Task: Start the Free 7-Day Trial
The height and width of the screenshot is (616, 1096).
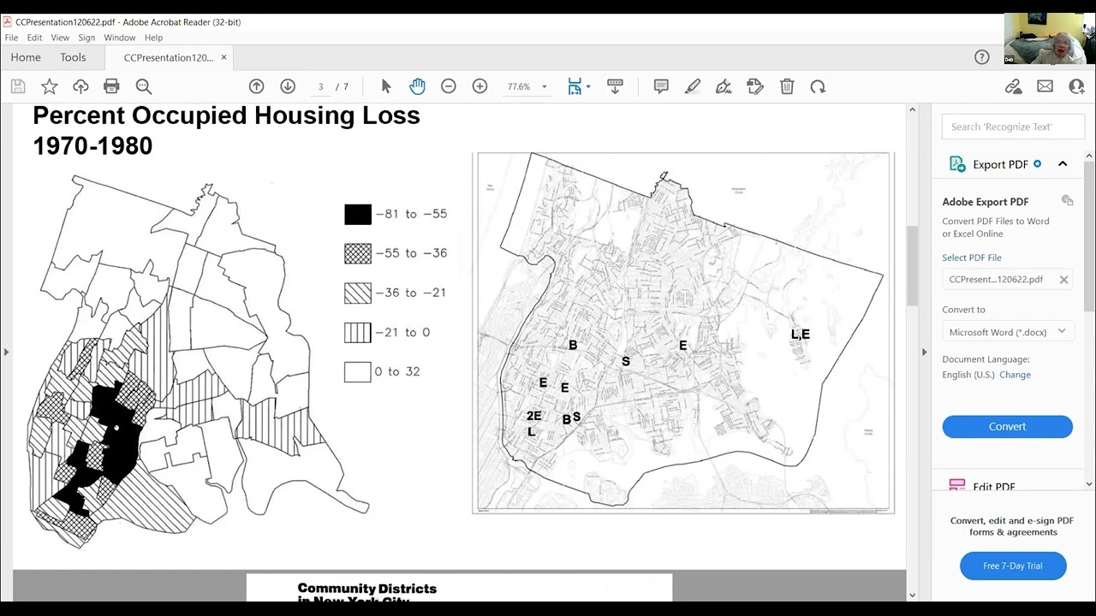Action: coord(1013,566)
